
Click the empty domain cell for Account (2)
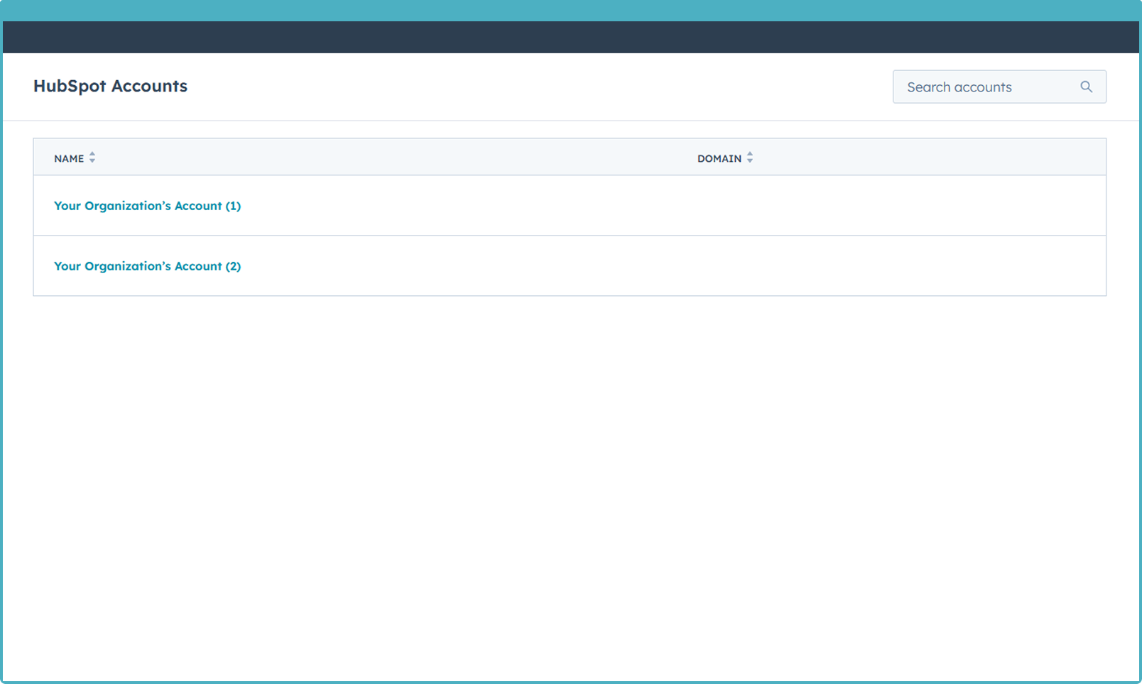click(x=852, y=266)
